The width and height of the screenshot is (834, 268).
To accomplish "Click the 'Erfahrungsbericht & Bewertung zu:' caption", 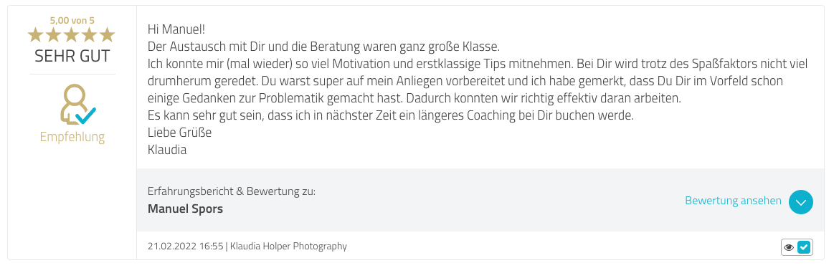I will (232, 191).
